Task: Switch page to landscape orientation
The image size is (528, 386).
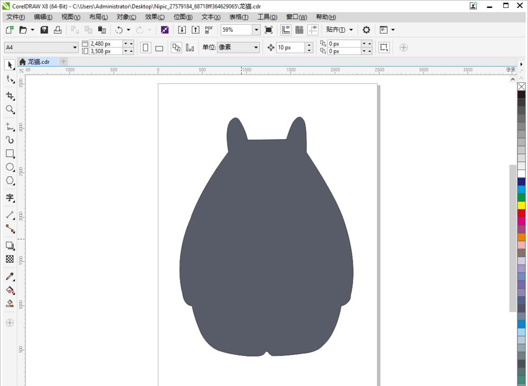Action: (159, 48)
